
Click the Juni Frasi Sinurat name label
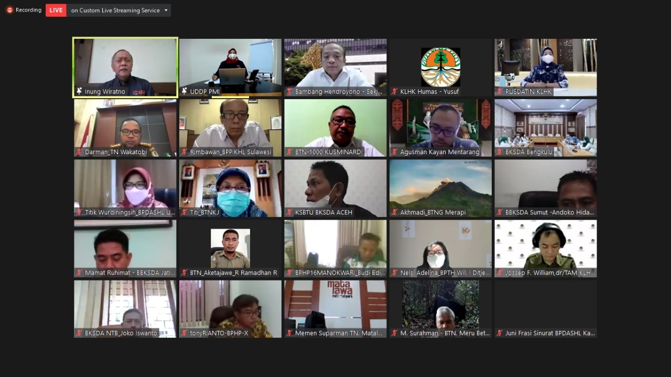(550, 333)
